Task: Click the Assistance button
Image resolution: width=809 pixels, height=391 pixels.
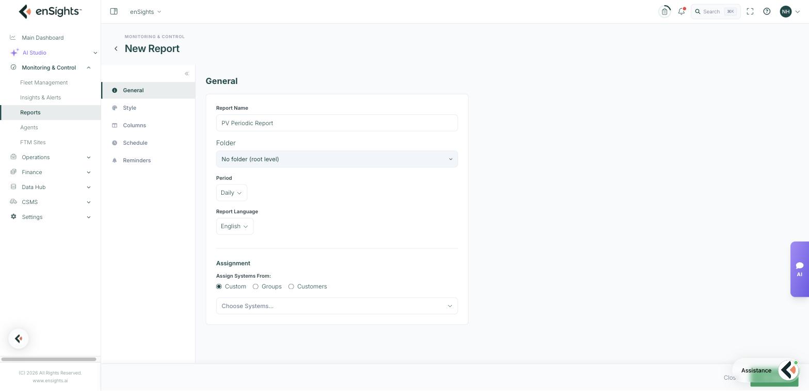Action: click(766, 370)
